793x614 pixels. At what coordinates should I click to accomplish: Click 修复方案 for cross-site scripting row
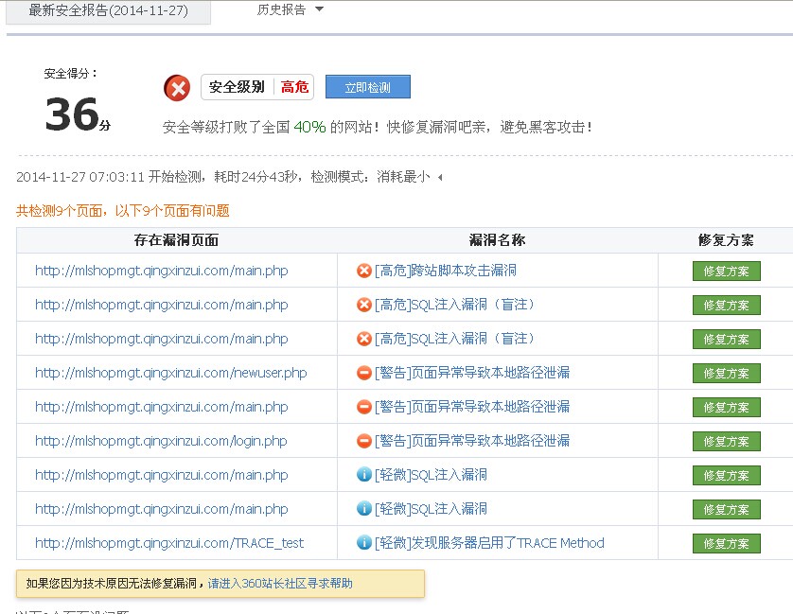point(726,272)
